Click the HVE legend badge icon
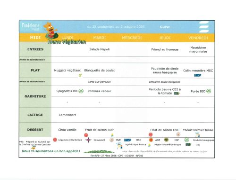The image size is (236, 180). (111, 140)
